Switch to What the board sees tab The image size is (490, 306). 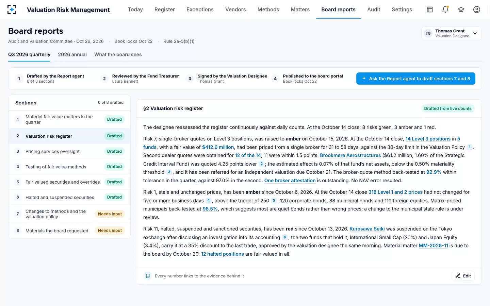pos(118,54)
